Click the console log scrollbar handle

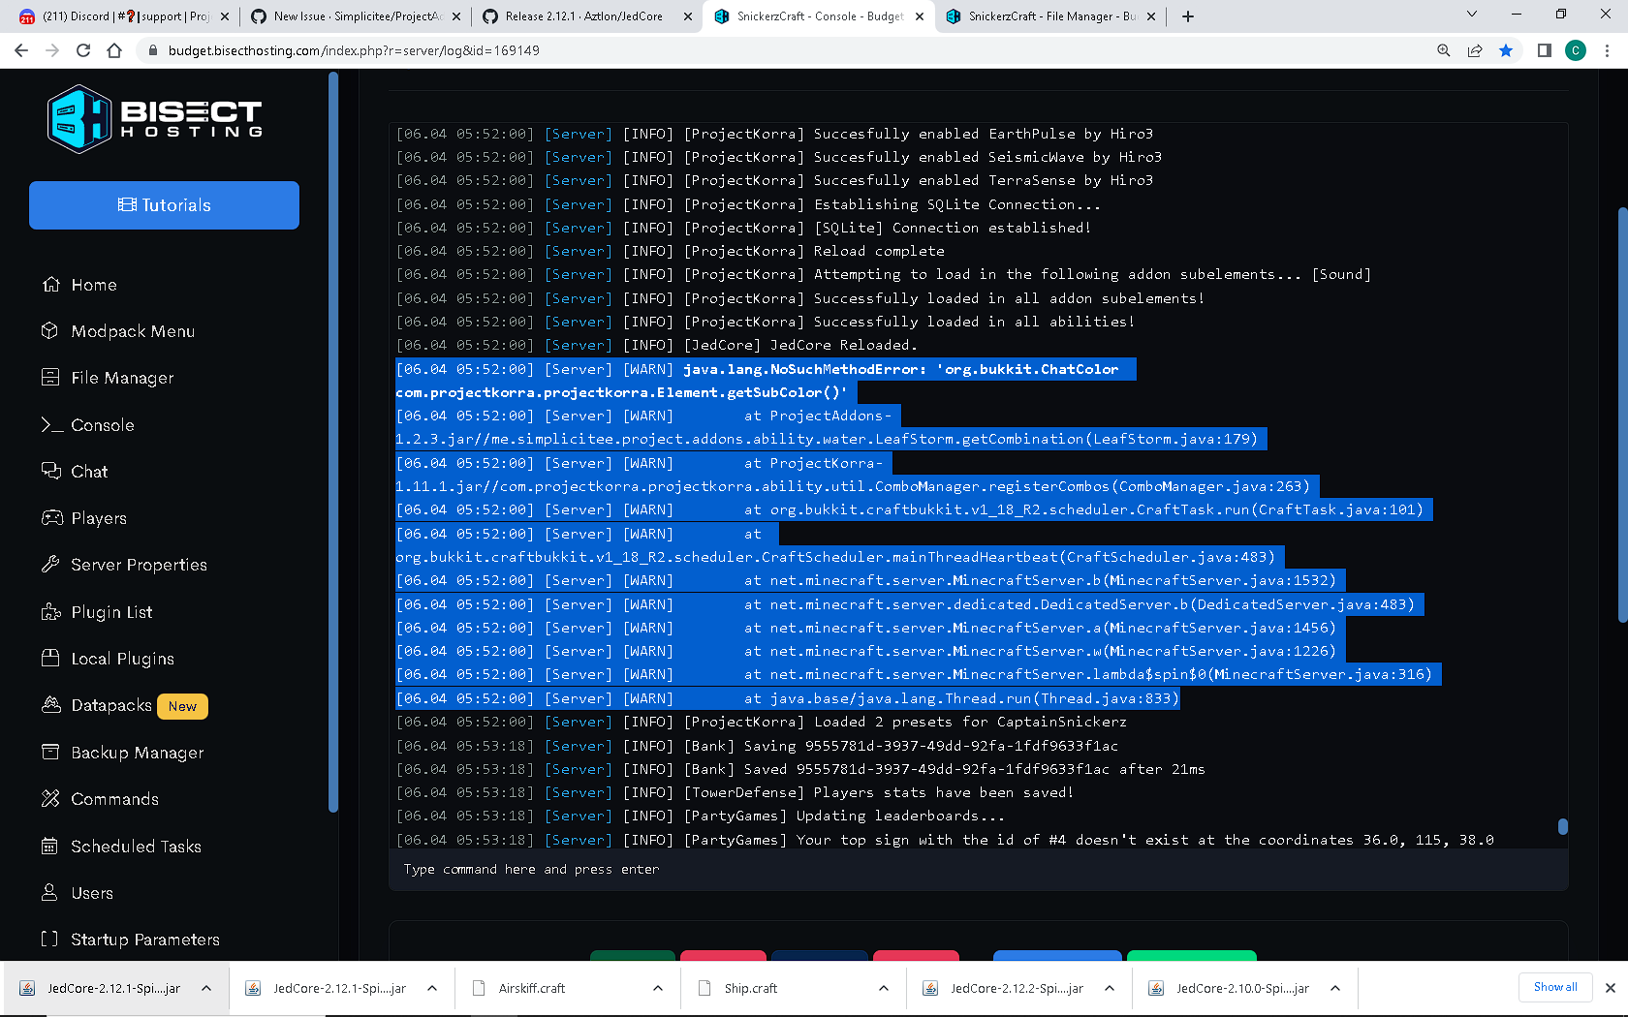tap(1562, 826)
